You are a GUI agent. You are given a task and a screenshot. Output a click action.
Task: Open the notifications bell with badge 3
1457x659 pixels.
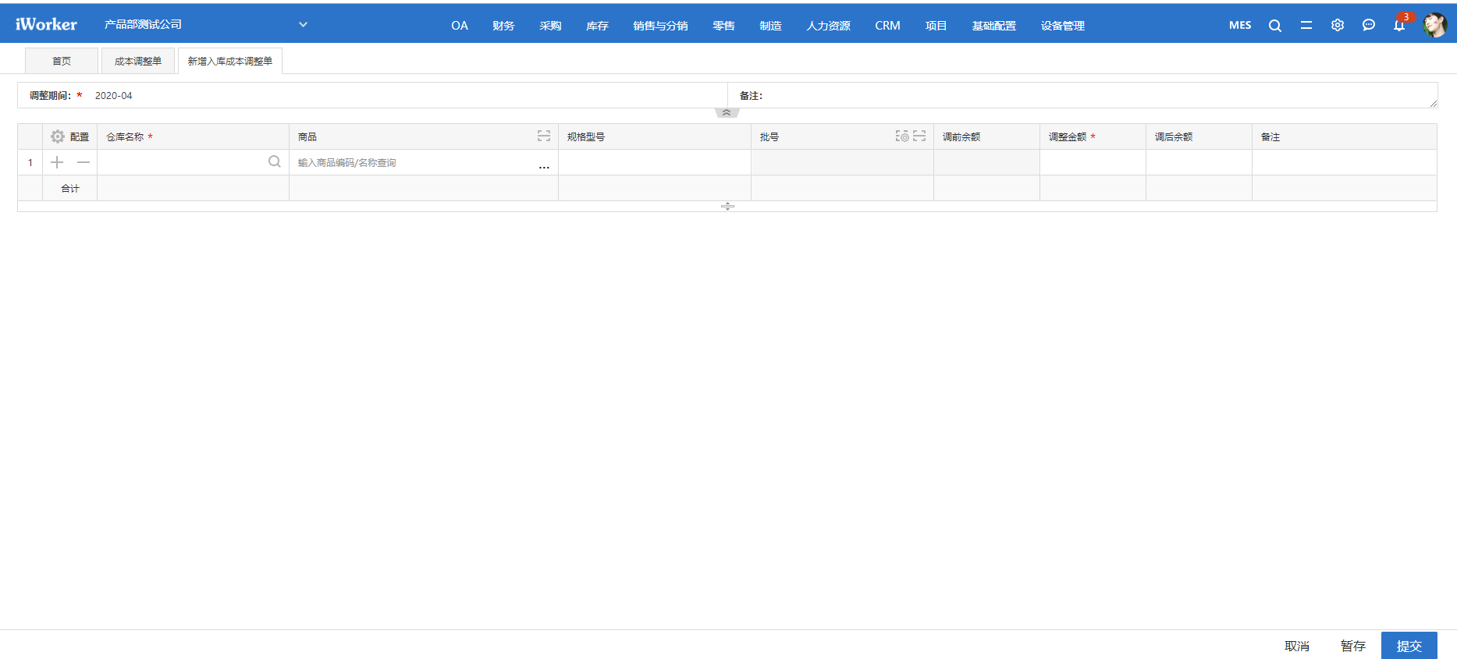[1400, 24]
